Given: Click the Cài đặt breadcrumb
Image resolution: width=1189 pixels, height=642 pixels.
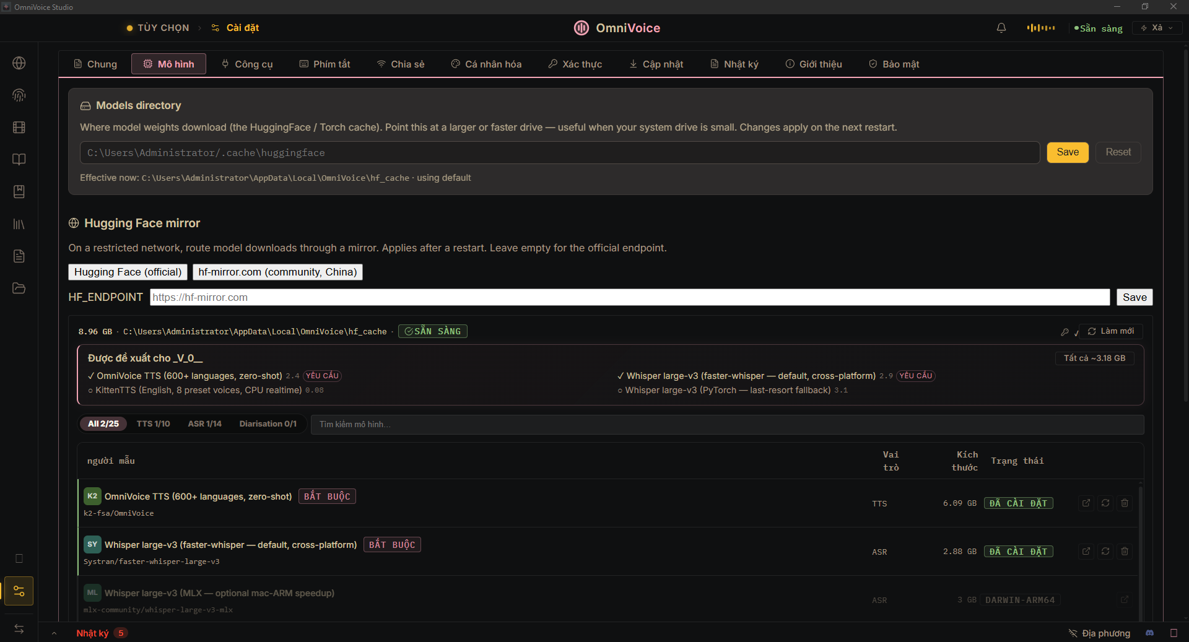Looking at the screenshot, I should (235, 28).
